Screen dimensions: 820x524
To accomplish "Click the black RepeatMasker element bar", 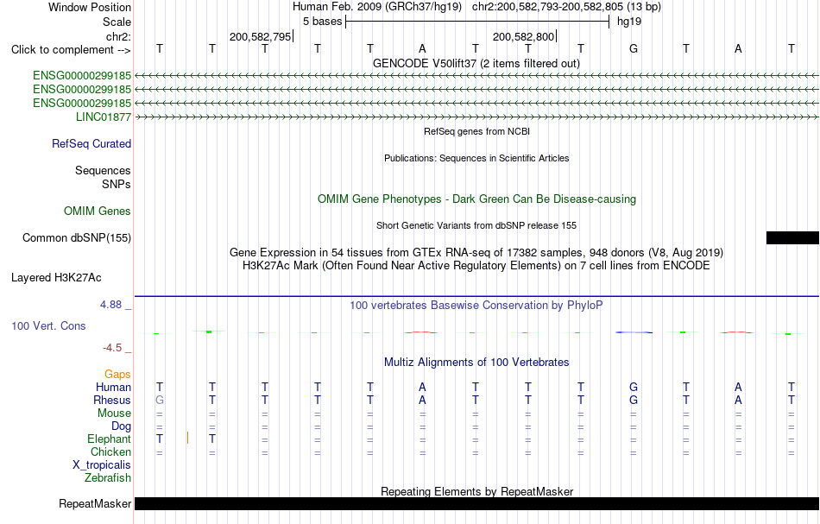I will pyautogui.click(x=476, y=503).
